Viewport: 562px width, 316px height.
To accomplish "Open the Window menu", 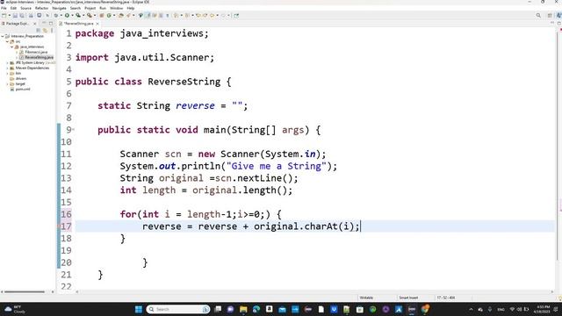I will point(116,8).
